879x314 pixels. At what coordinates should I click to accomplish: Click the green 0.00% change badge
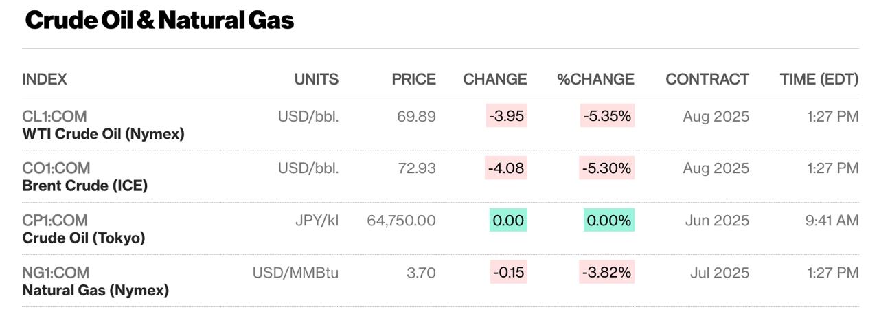click(x=608, y=221)
